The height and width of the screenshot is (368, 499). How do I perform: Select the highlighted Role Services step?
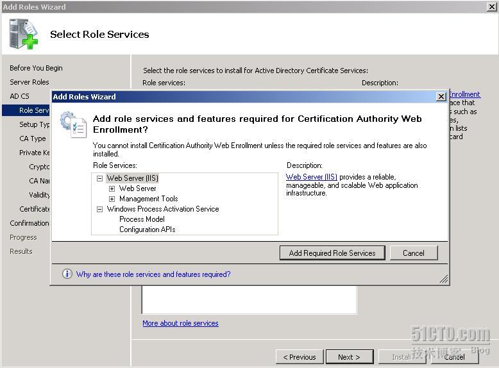(x=26, y=110)
